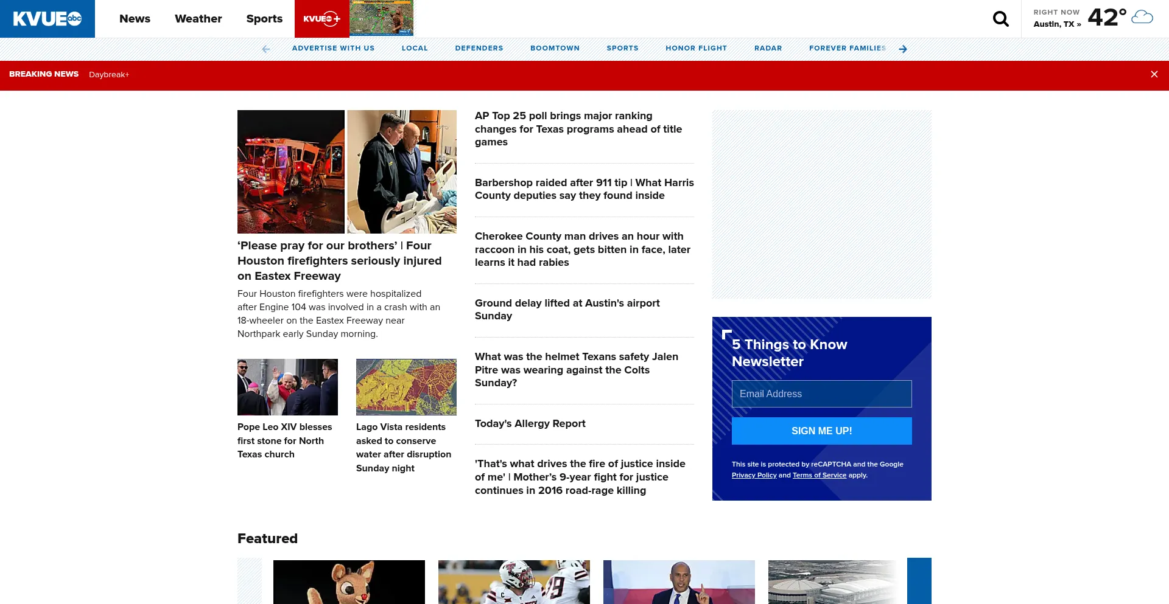Image resolution: width=1169 pixels, height=604 pixels.
Task: Select Defenders in the subnavigation
Action: [479, 48]
